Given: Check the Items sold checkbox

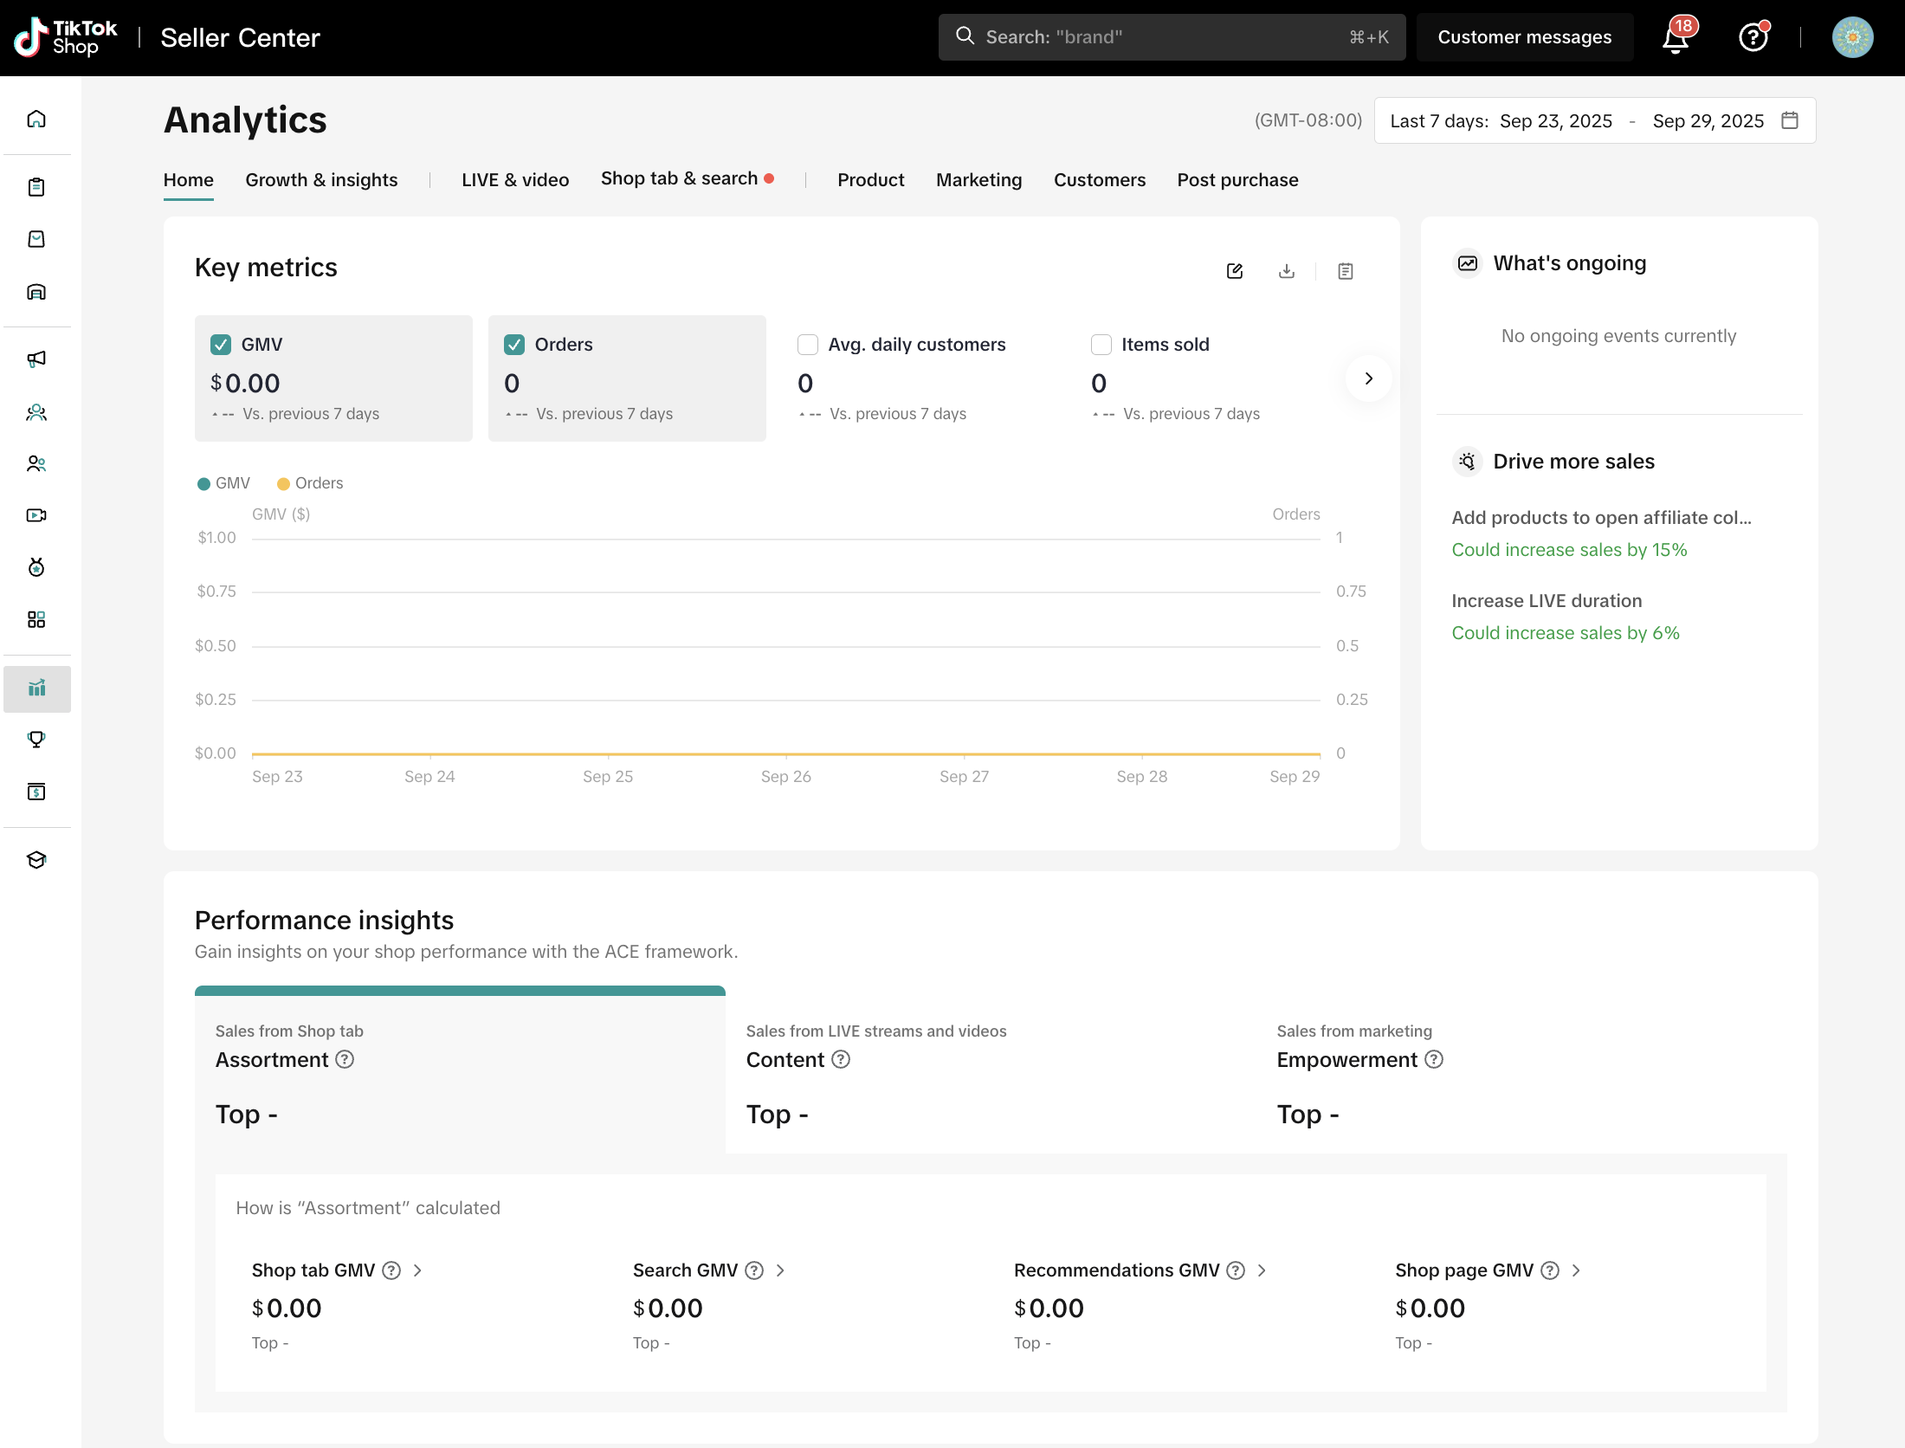Looking at the screenshot, I should tap(1101, 345).
